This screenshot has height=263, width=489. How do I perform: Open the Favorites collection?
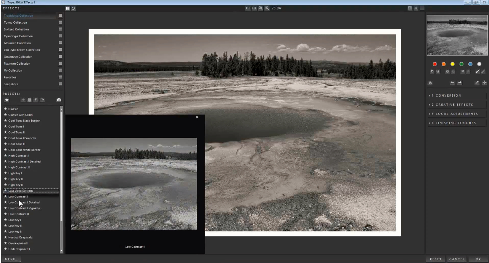point(10,77)
